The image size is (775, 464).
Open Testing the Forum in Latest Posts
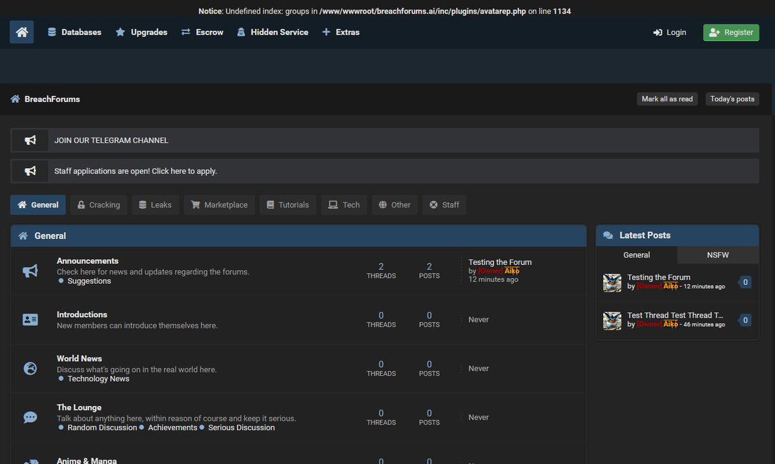[x=659, y=277]
